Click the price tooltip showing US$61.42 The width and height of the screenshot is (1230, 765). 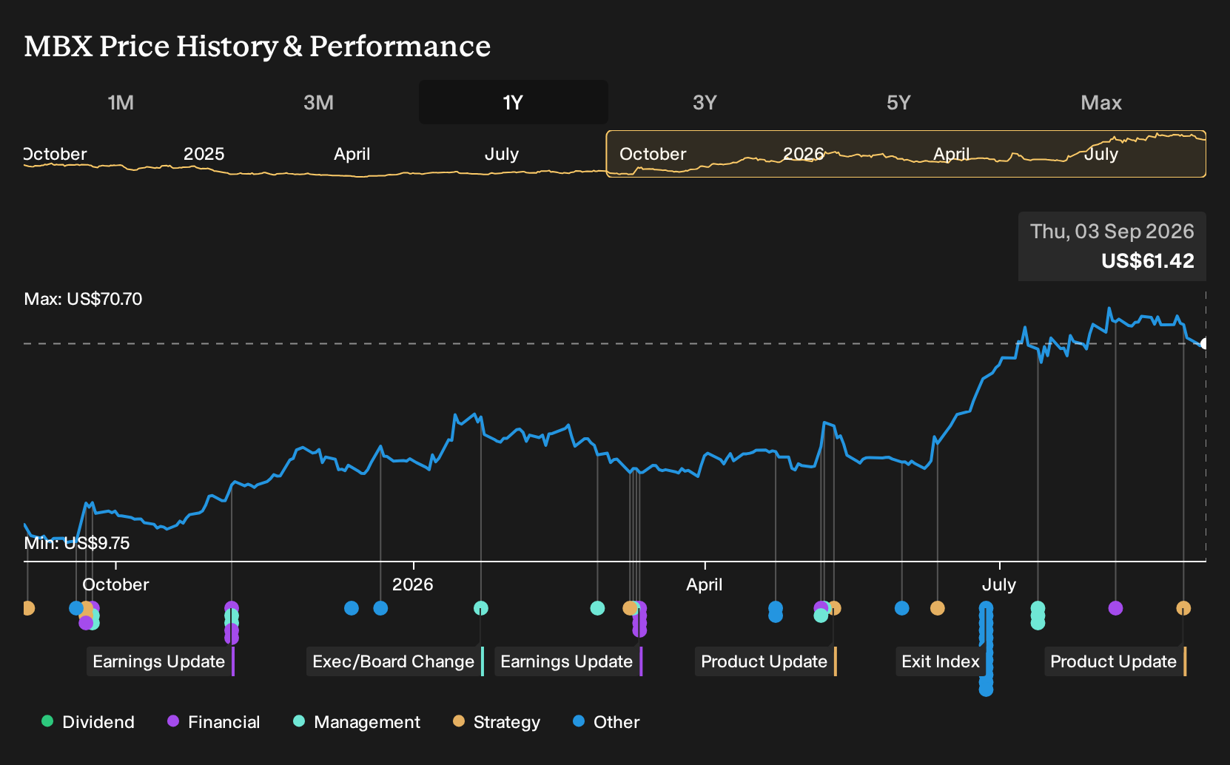(1112, 246)
